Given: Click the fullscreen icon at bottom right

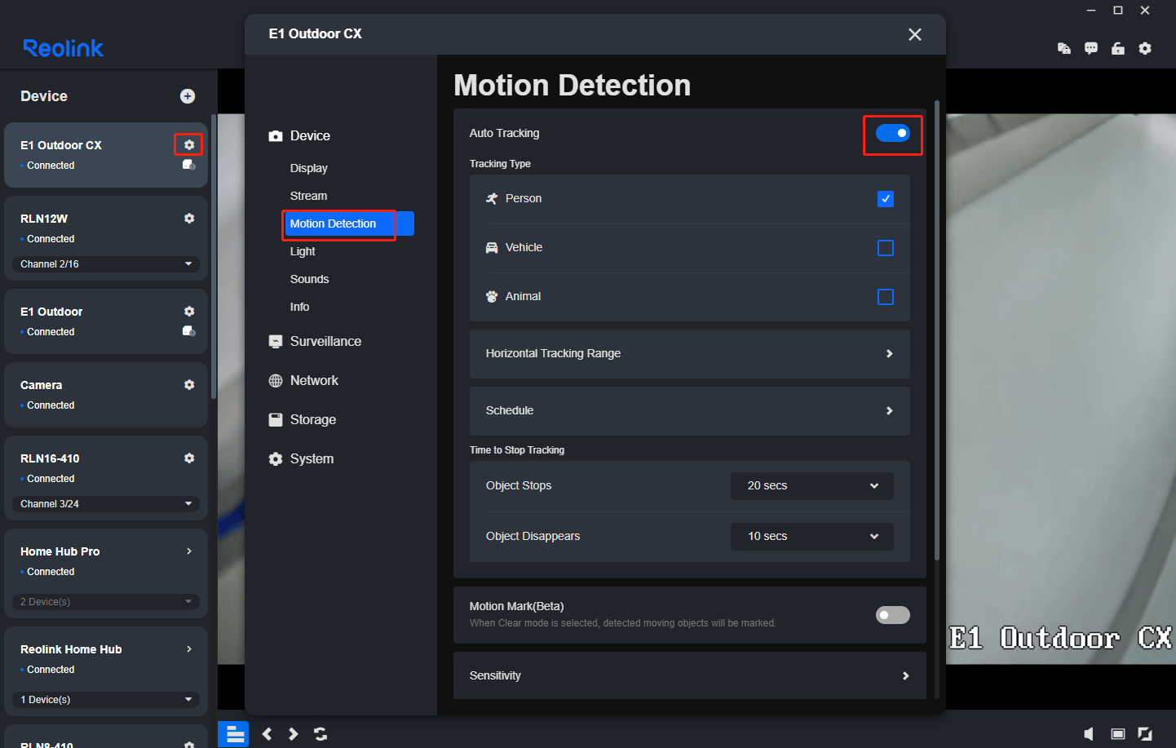Looking at the screenshot, I should point(1145,734).
